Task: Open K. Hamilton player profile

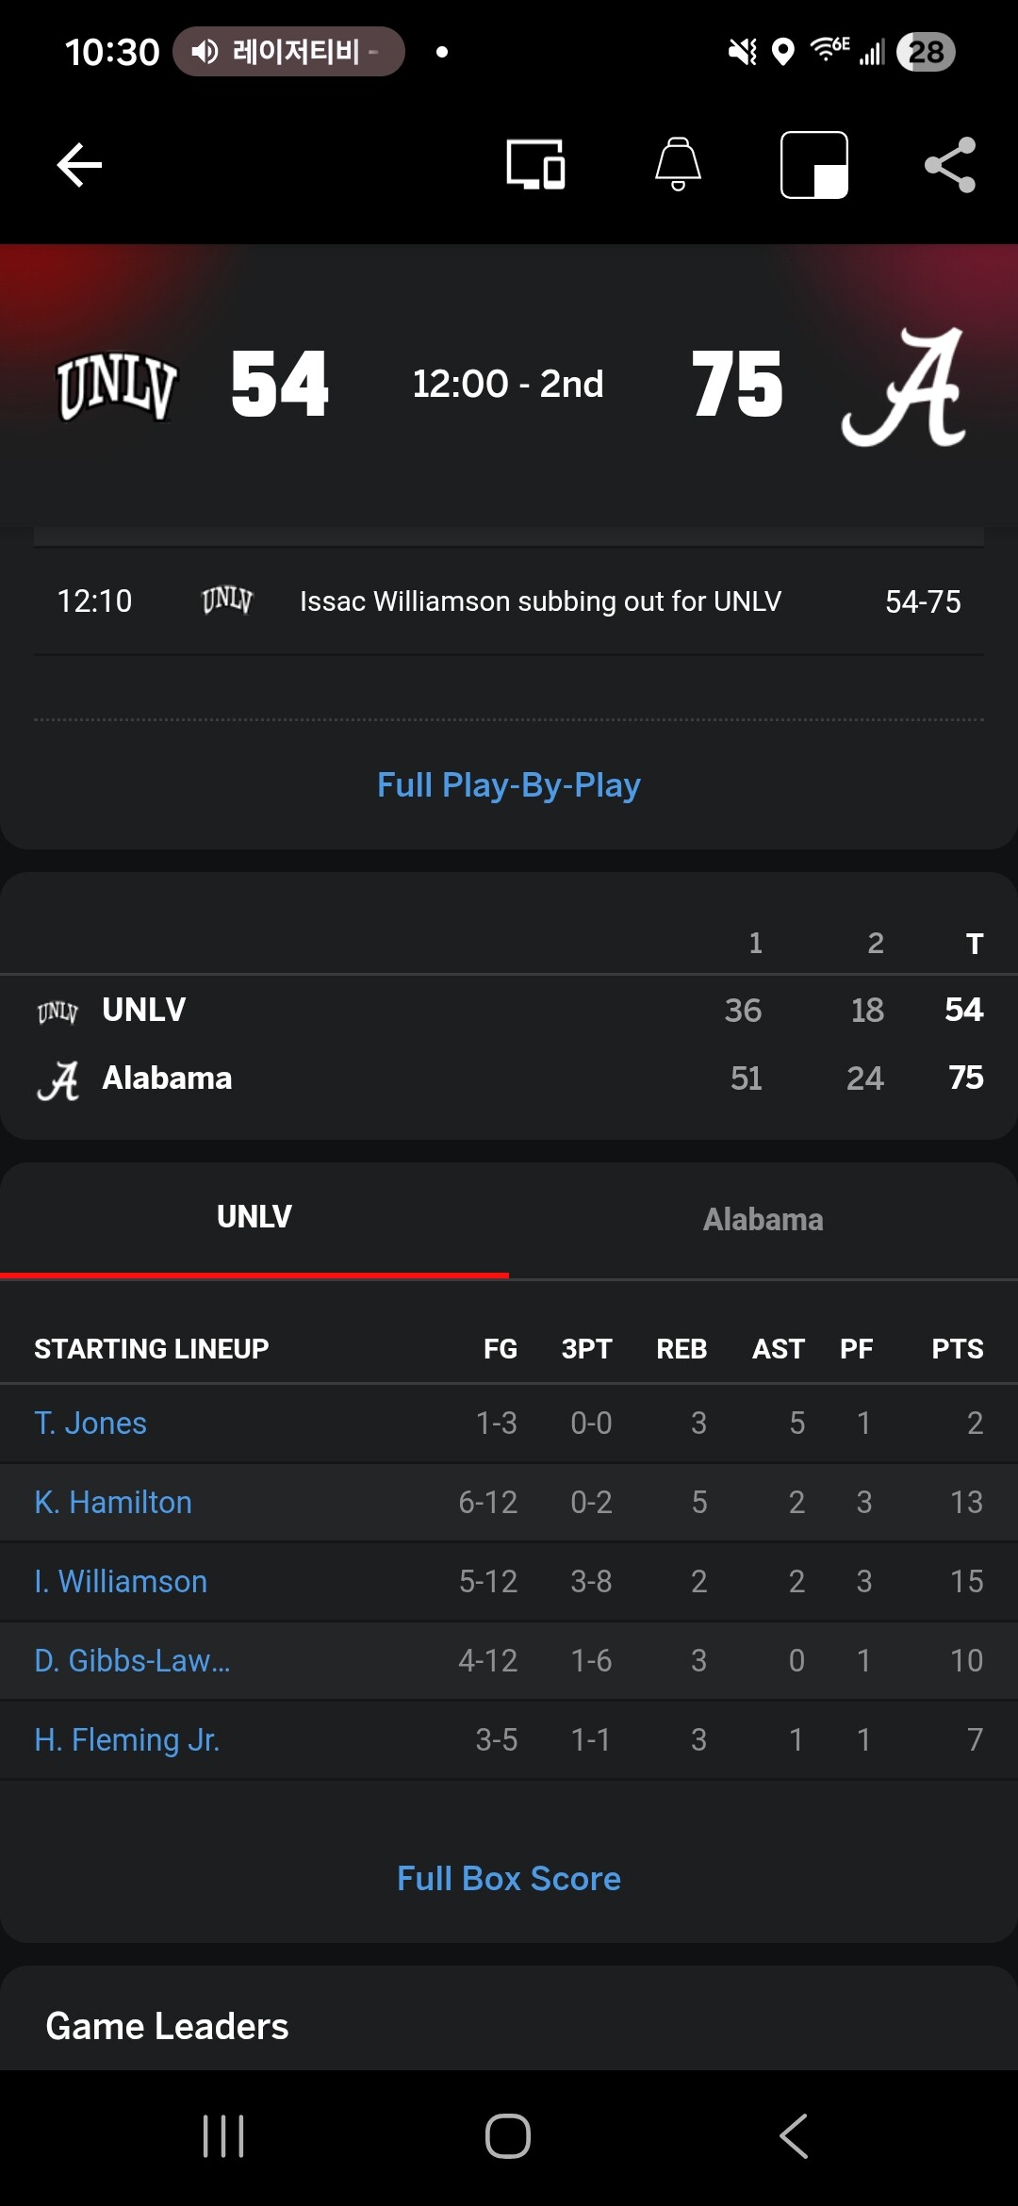Action: click(113, 1503)
